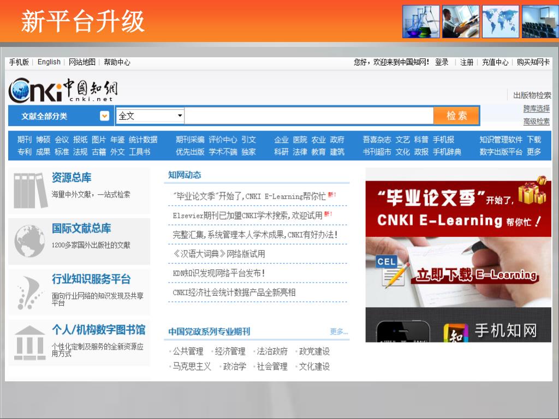Open 数字出版平台 in navigation bar

(x=501, y=152)
